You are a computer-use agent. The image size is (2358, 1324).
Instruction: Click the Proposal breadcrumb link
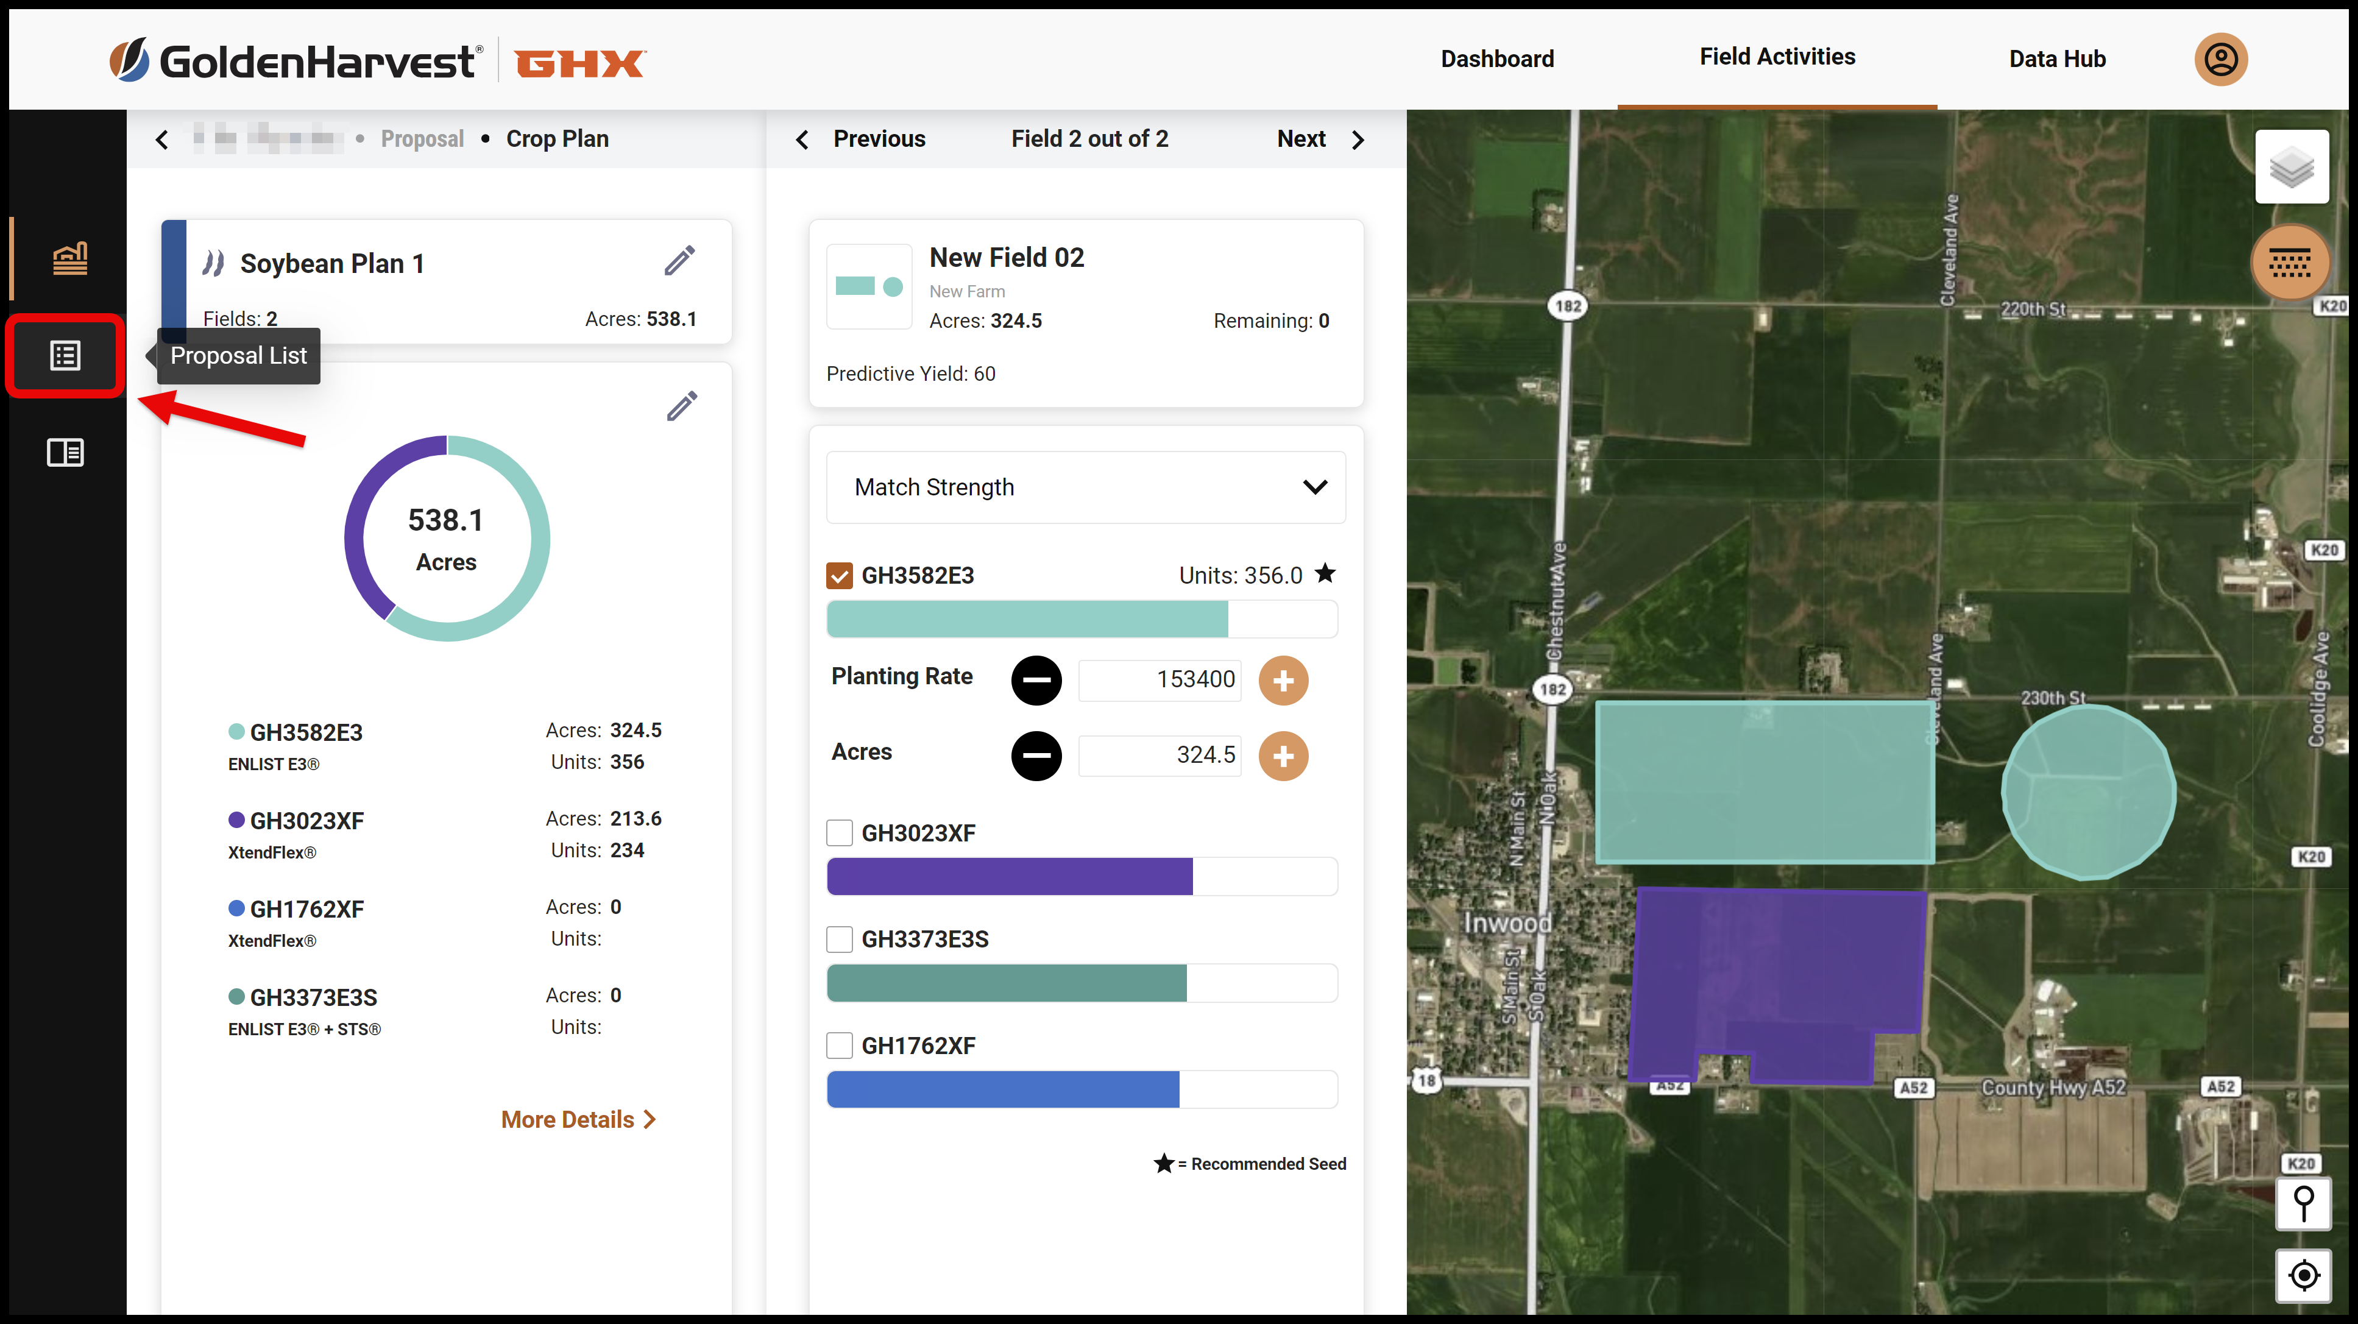pos(422,139)
